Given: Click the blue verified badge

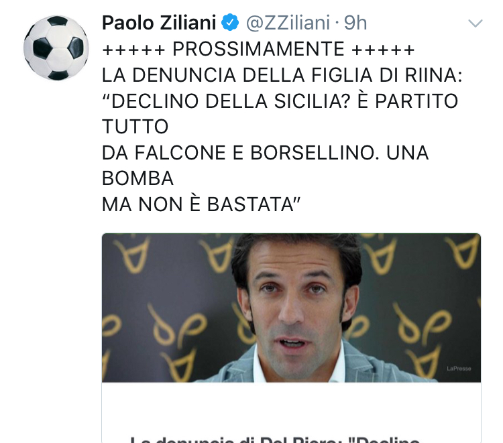Looking at the screenshot, I should pos(230,22).
